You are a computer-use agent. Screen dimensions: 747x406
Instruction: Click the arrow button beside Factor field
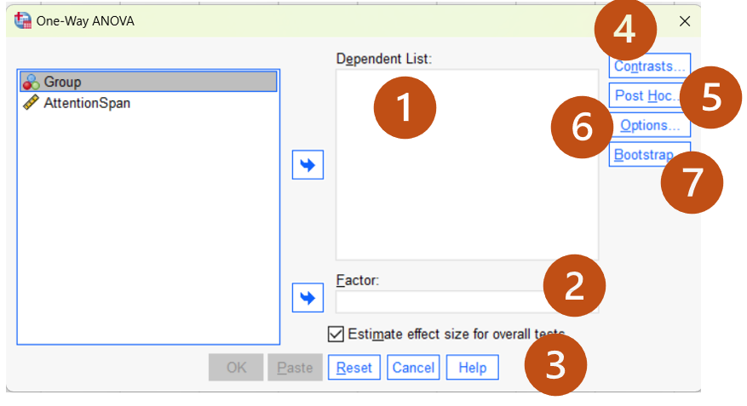[307, 298]
